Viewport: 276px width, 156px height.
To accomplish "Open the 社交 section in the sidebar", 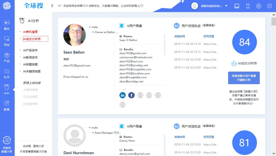I will 7,73.
